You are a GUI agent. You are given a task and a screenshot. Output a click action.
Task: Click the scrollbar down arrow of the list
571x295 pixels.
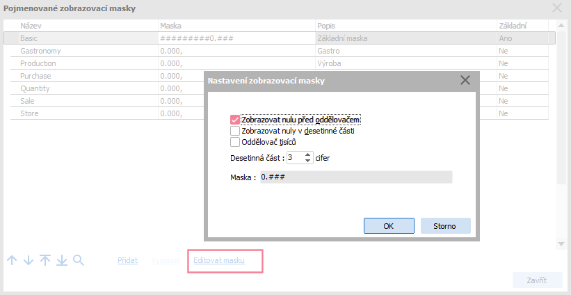coord(562,244)
